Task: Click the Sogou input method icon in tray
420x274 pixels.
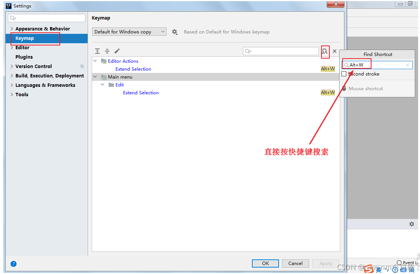Action: click(x=369, y=269)
